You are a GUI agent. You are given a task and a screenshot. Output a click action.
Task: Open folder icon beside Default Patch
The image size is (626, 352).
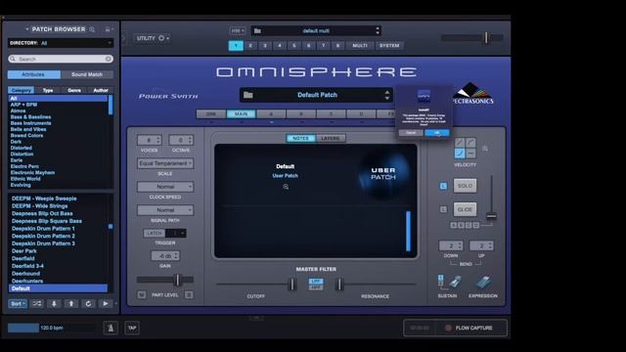[248, 95]
